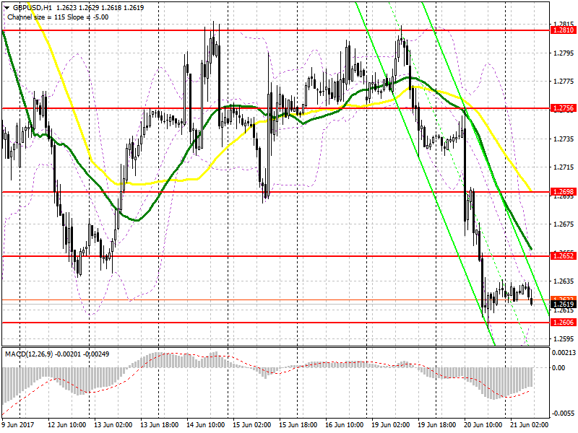This screenshot has height=433, width=578.
Task: Click the 1.2795 value on price scale
Action: point(564,53)
